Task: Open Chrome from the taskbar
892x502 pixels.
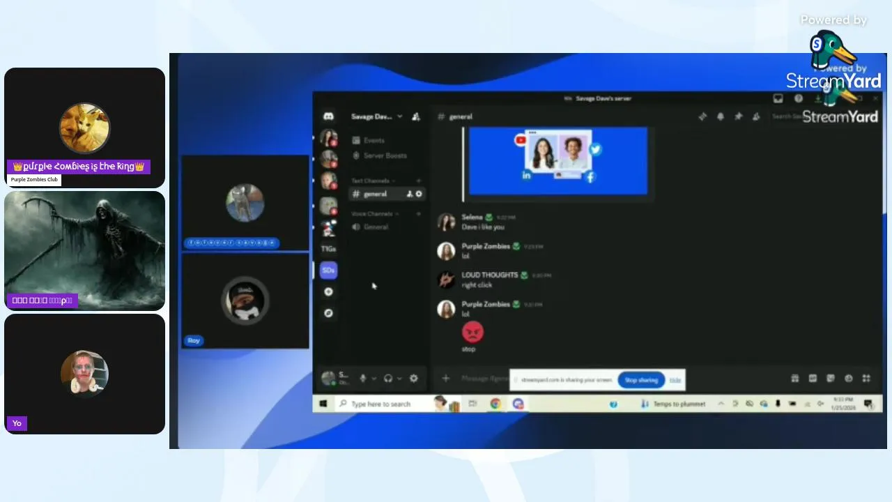Action: pos(495,404)
